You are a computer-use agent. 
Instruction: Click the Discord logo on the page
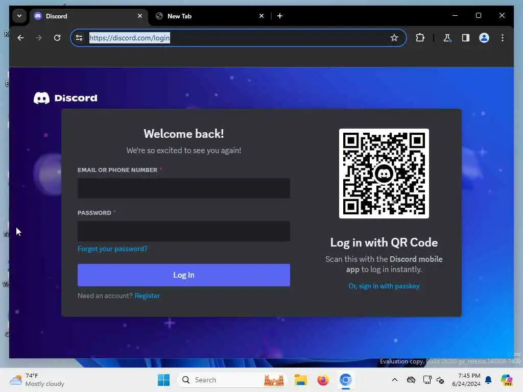pos(65,98)
